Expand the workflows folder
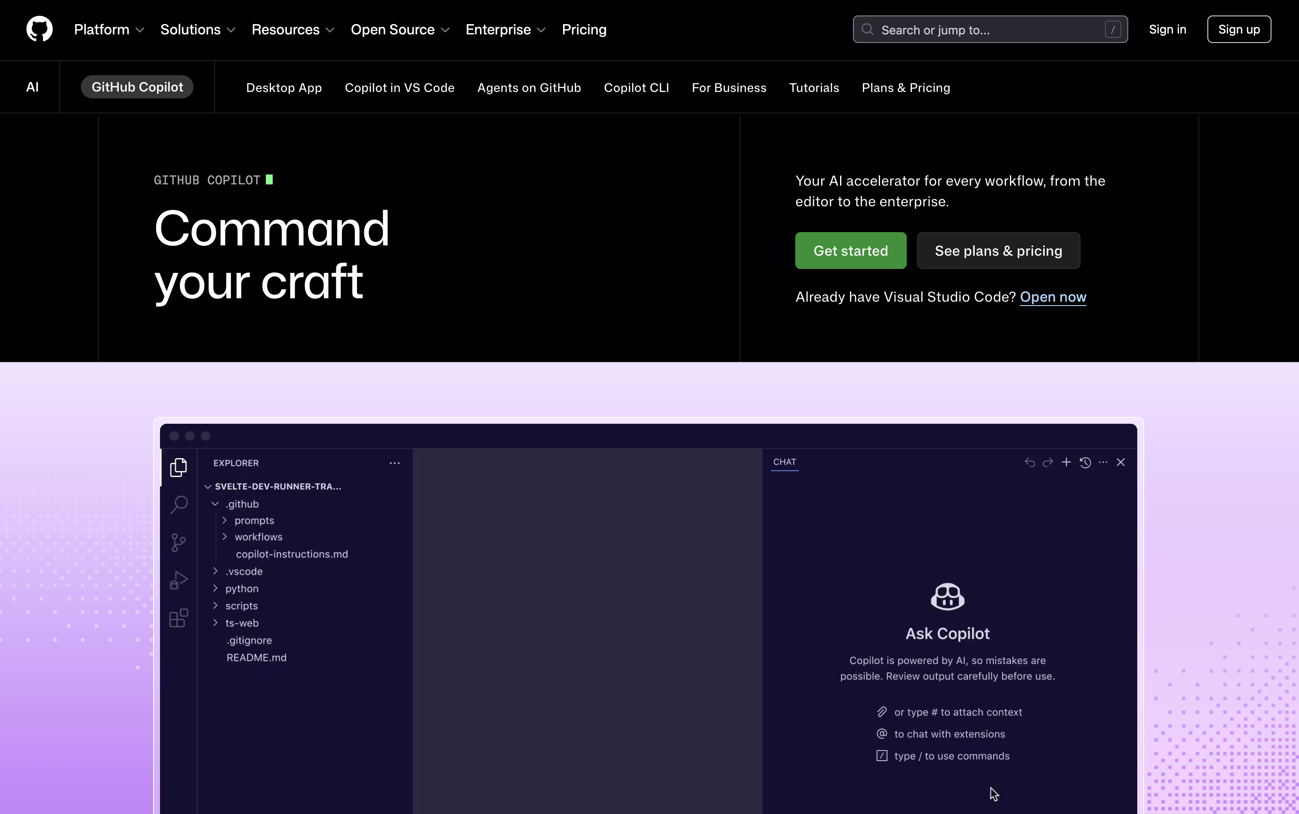 [x=252, y=537]
